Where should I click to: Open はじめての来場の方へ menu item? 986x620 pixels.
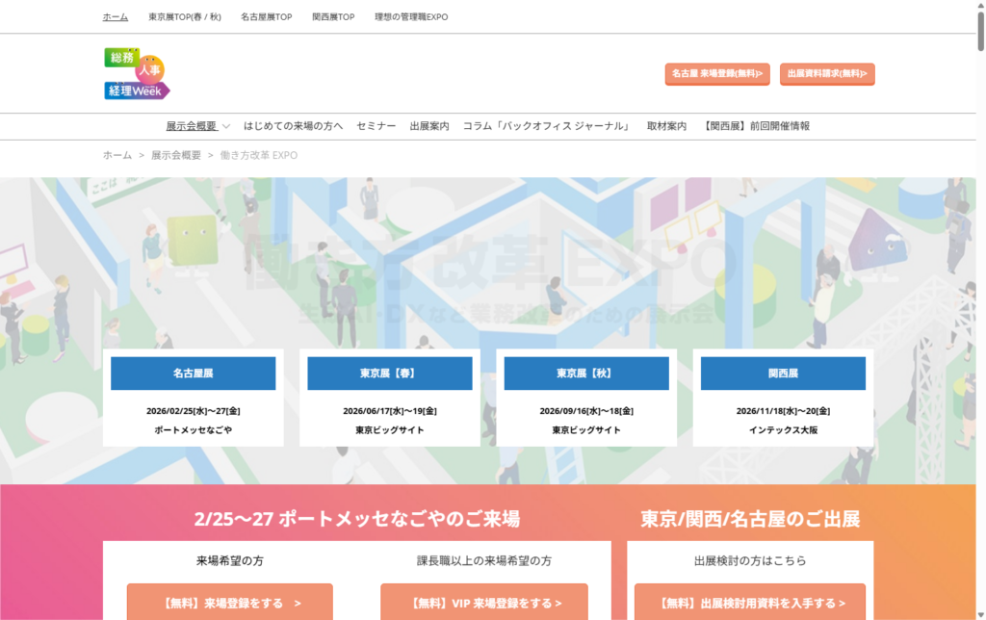pyautogui.click(x=293, y=126)
